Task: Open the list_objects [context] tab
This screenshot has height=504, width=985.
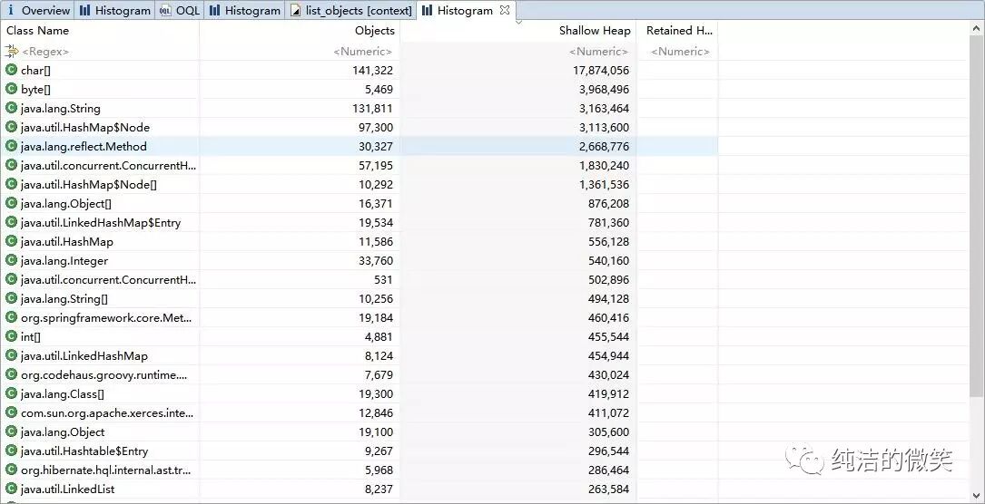Action: click(x=351, y=11)
